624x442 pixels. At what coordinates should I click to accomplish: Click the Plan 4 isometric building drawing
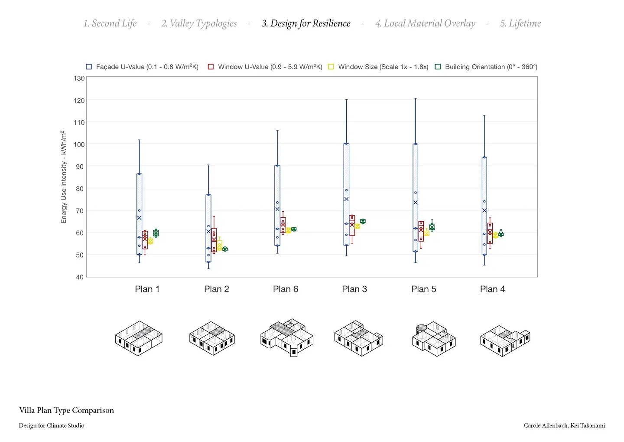click(505, 341)
